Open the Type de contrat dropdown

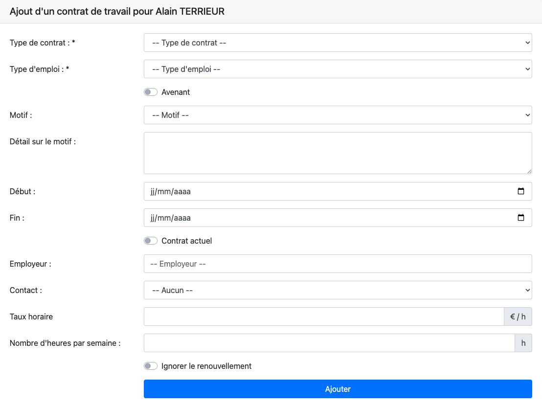click(x=338, y=43)
